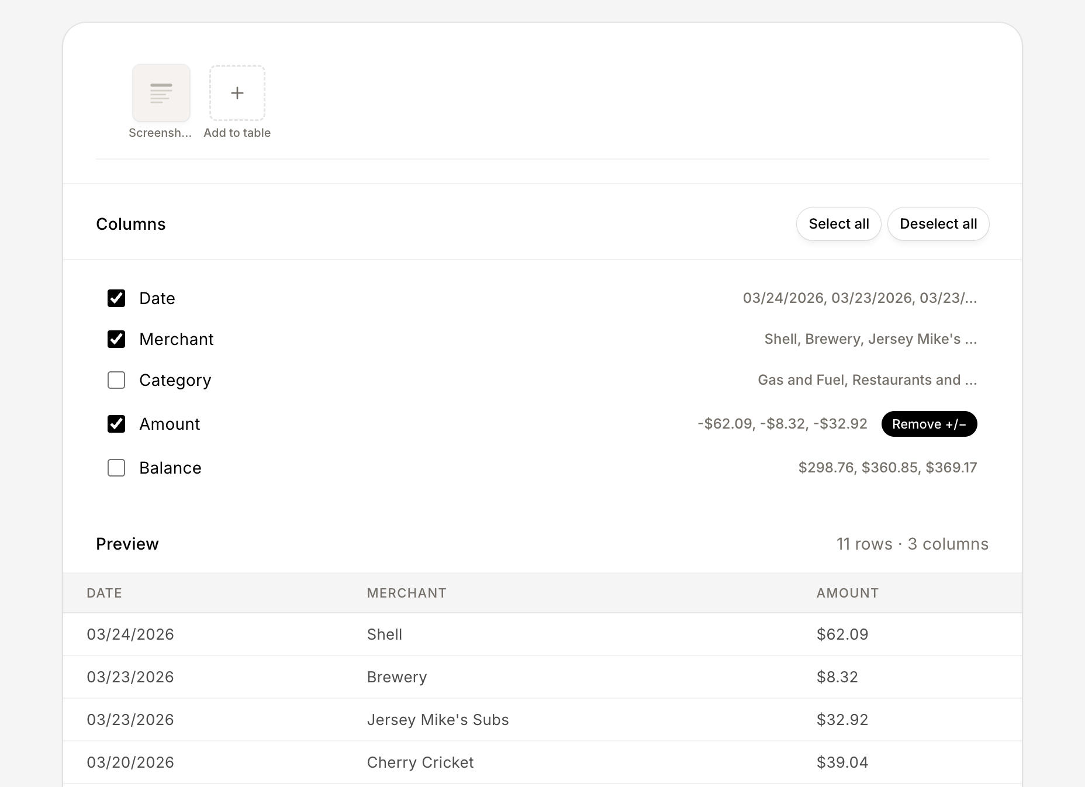The height and width of the screenshot is (787, 1085).
Task: Click the 03/20/2026 date cell
Action: 130,762
